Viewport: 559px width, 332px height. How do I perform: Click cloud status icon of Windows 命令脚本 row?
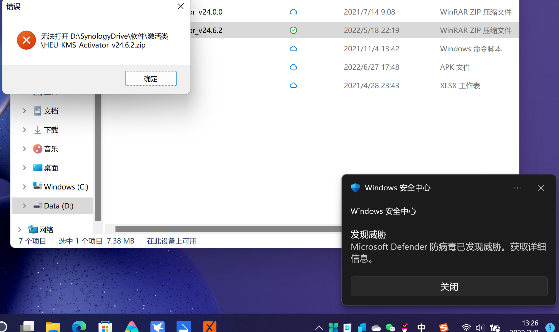click(x=293, y=49)
